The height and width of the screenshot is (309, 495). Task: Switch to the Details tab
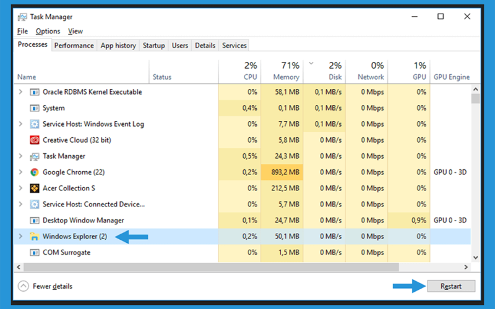(205, 45)
